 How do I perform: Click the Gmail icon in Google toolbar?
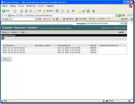point(48,19)
